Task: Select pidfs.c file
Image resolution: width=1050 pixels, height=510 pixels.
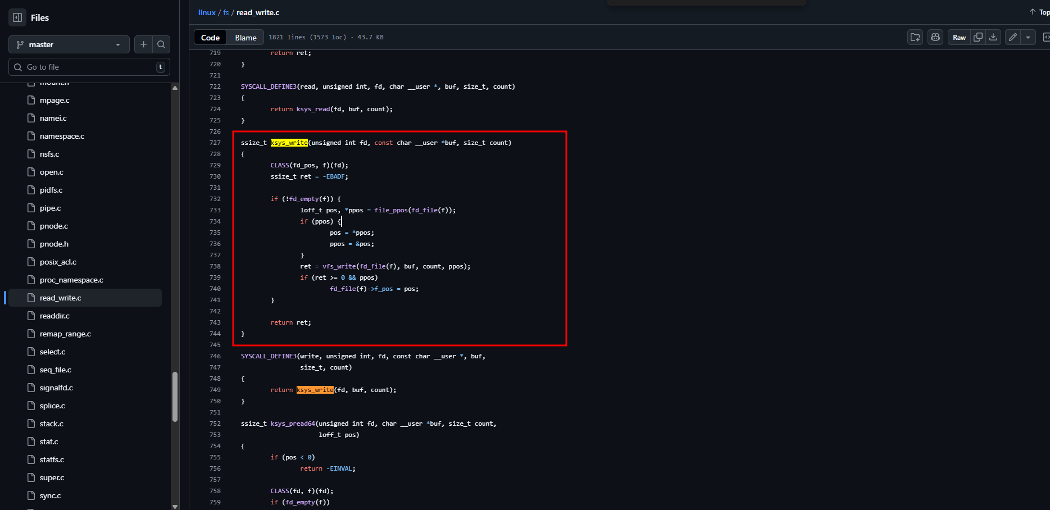Action: tap(51, 190)
